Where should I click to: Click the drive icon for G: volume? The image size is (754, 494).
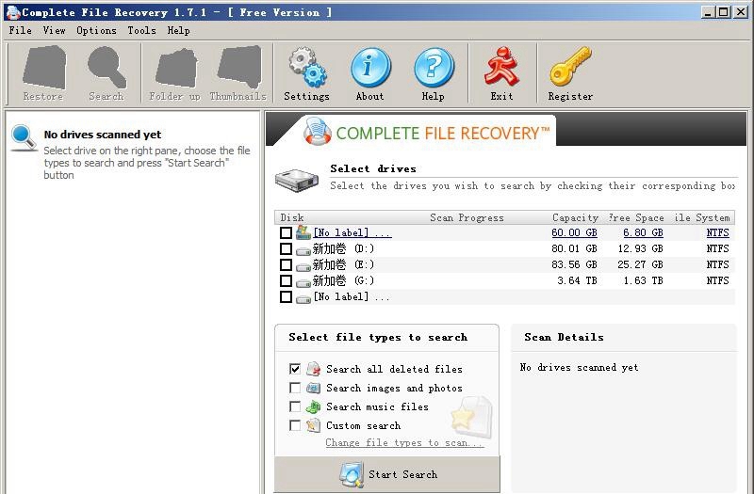tap(303, 282)
